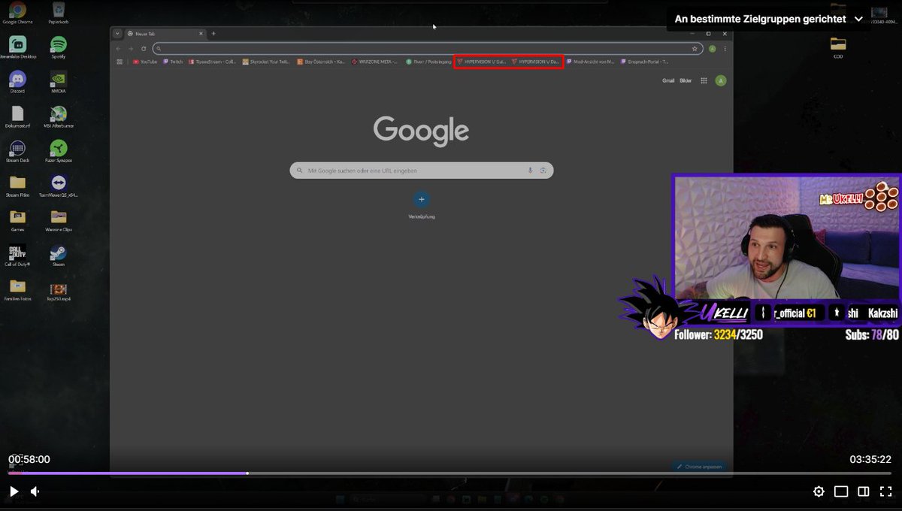Viewport: 902px width, 511px height.
Task: Open NVIDIA desktop shortcut
Action: click(59, 83)
